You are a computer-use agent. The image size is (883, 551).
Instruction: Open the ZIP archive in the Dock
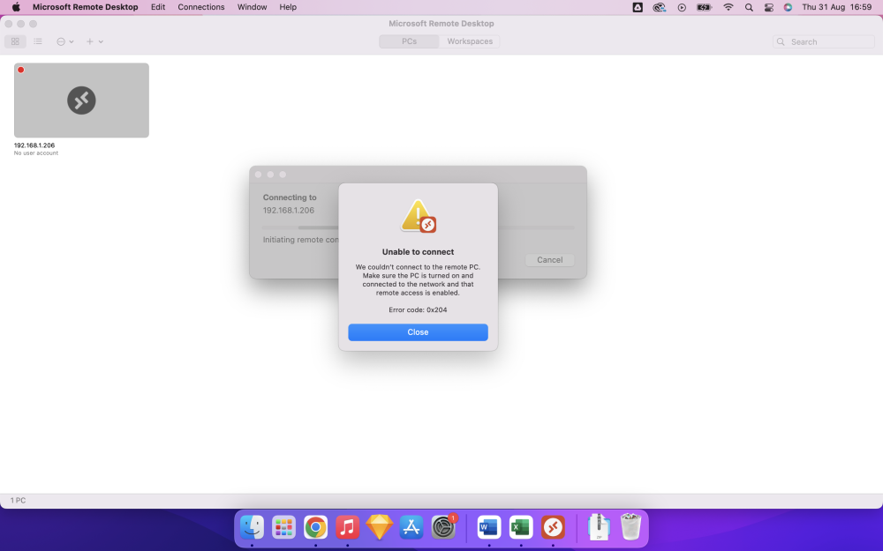pos(599,527)
